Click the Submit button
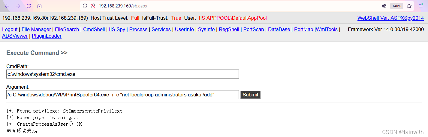This screenshot has height=137, width=428. 250,95
